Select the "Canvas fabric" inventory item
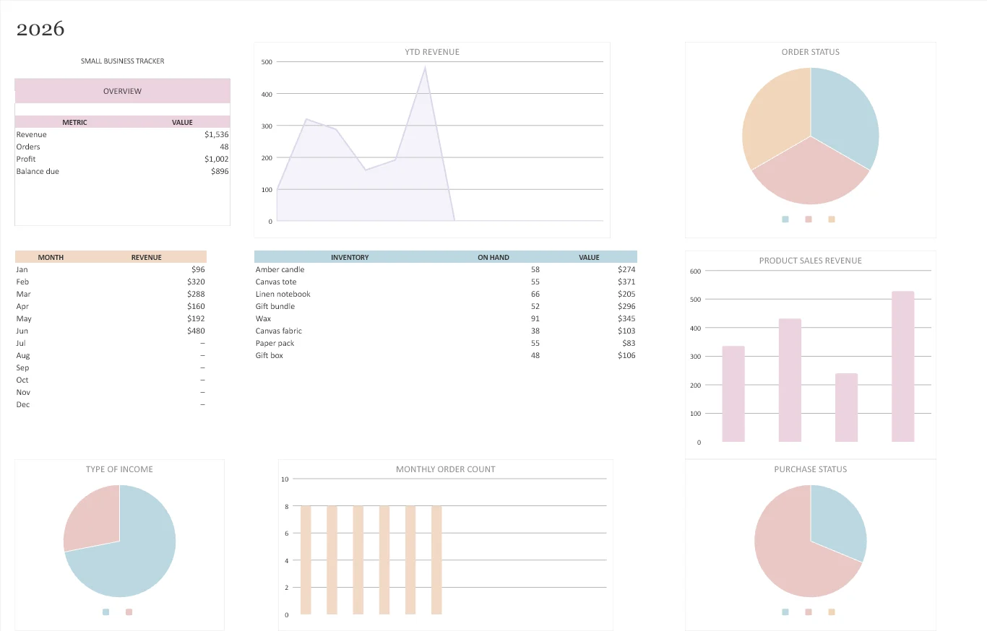Viewport: 987px width, 631px height. coord(279,331)
